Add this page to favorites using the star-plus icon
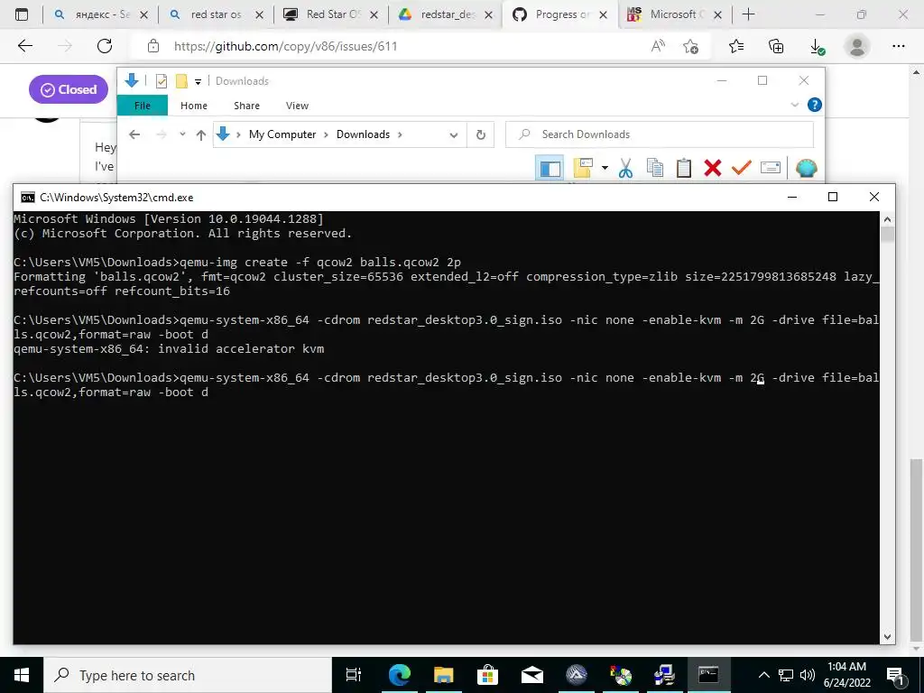Viewport: 924px width, 693px height. pos(690,46)
